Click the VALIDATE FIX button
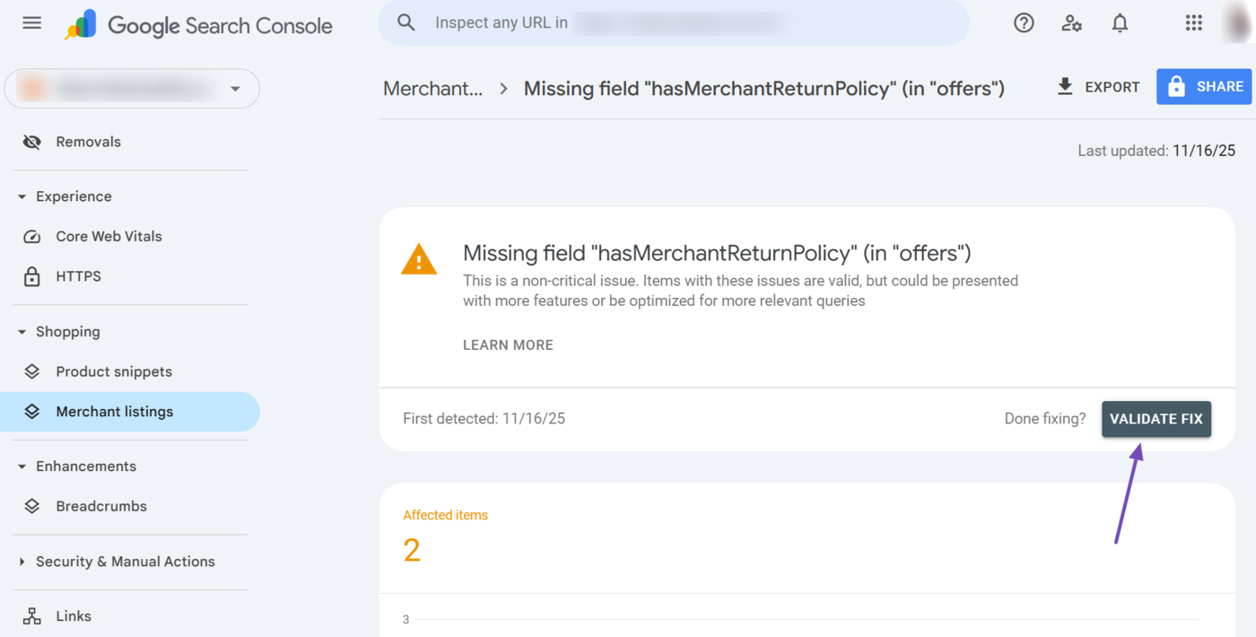This screenshot has height=637, width=1256. pos(1156,418)
